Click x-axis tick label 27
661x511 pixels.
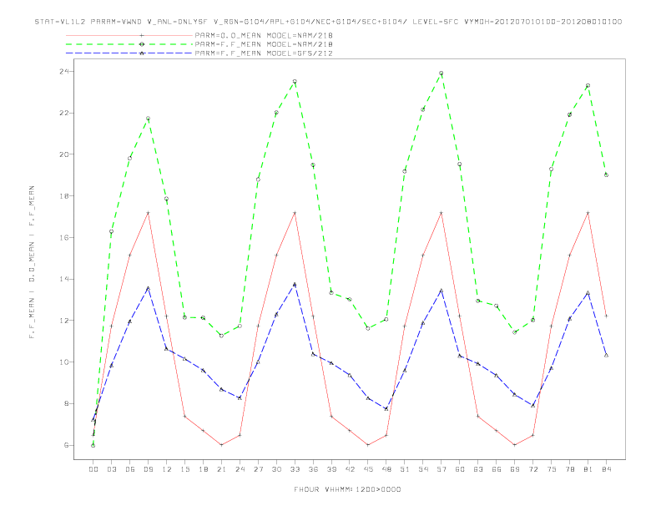pyautogui.click(x=258, y=469)
